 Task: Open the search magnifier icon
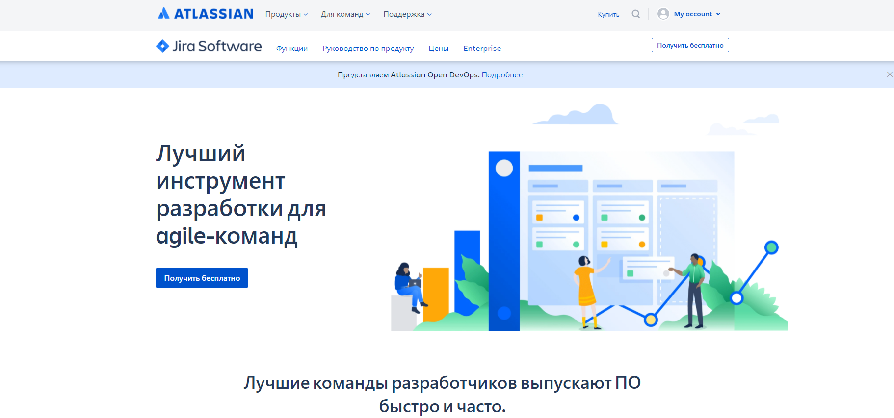coord(636,14)
